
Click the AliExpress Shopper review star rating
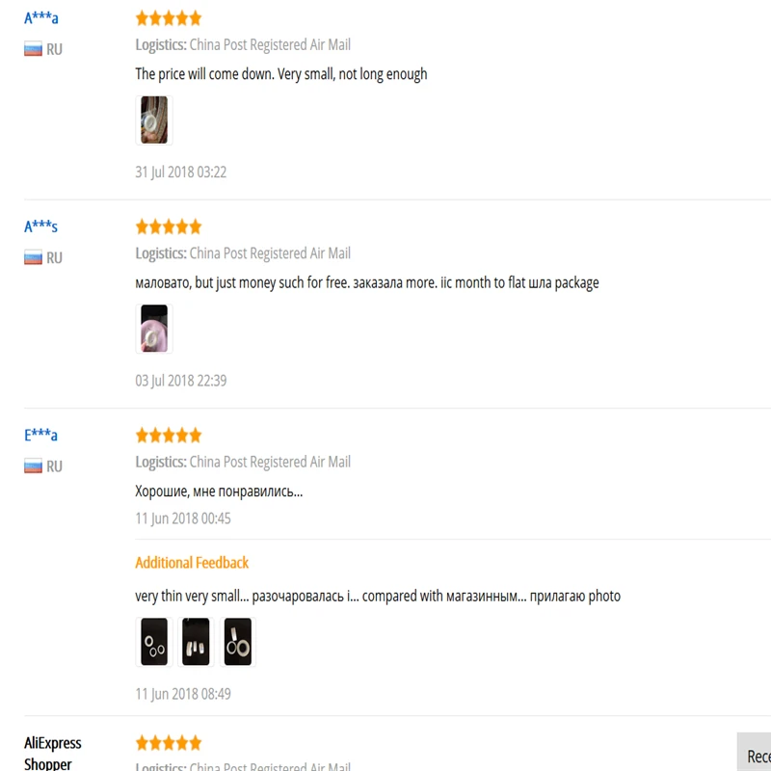[x=169, y=742]
